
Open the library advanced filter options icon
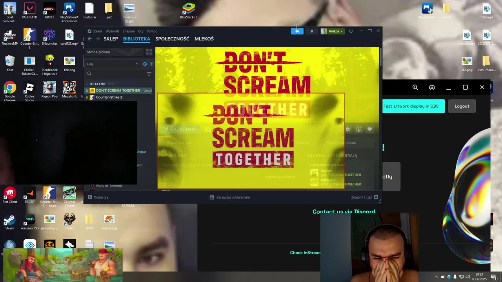click(149, 74)
